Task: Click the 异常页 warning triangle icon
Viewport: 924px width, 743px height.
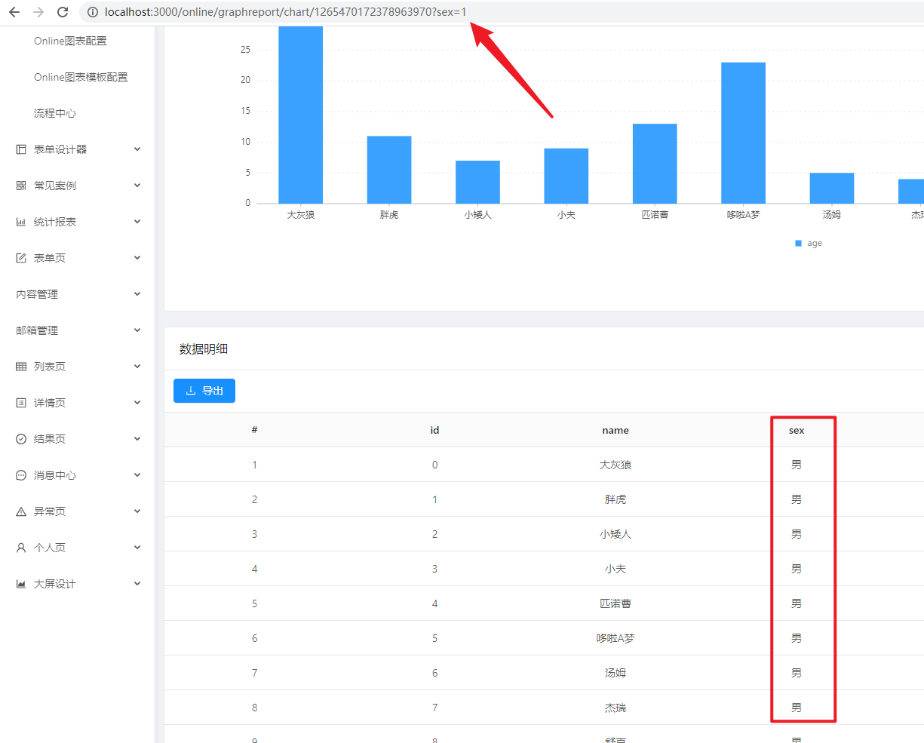Action: tap(21, 511)
